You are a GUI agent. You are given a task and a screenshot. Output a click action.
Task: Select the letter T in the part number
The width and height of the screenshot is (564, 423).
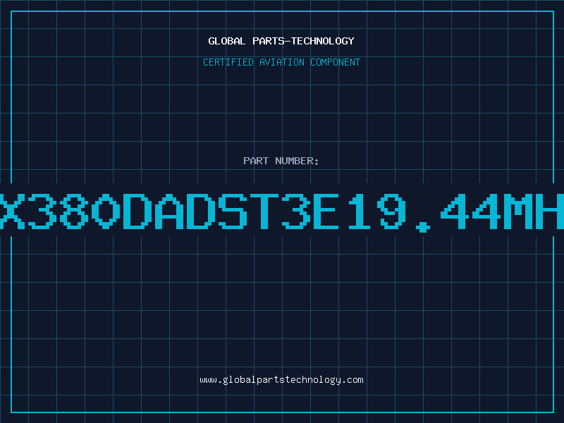(x=264, y=211)
